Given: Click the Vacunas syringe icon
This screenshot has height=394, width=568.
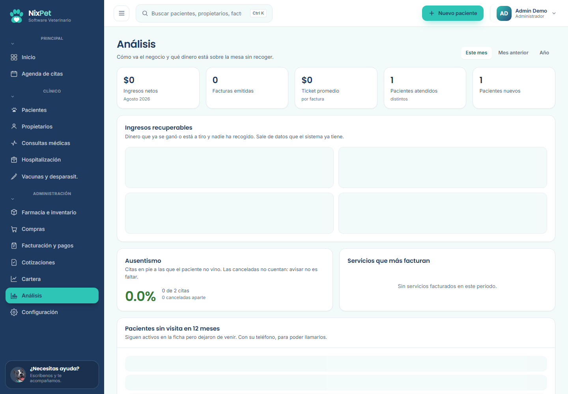Looking at the screenshot, I should pyautogui.click(x=14, y=177).
